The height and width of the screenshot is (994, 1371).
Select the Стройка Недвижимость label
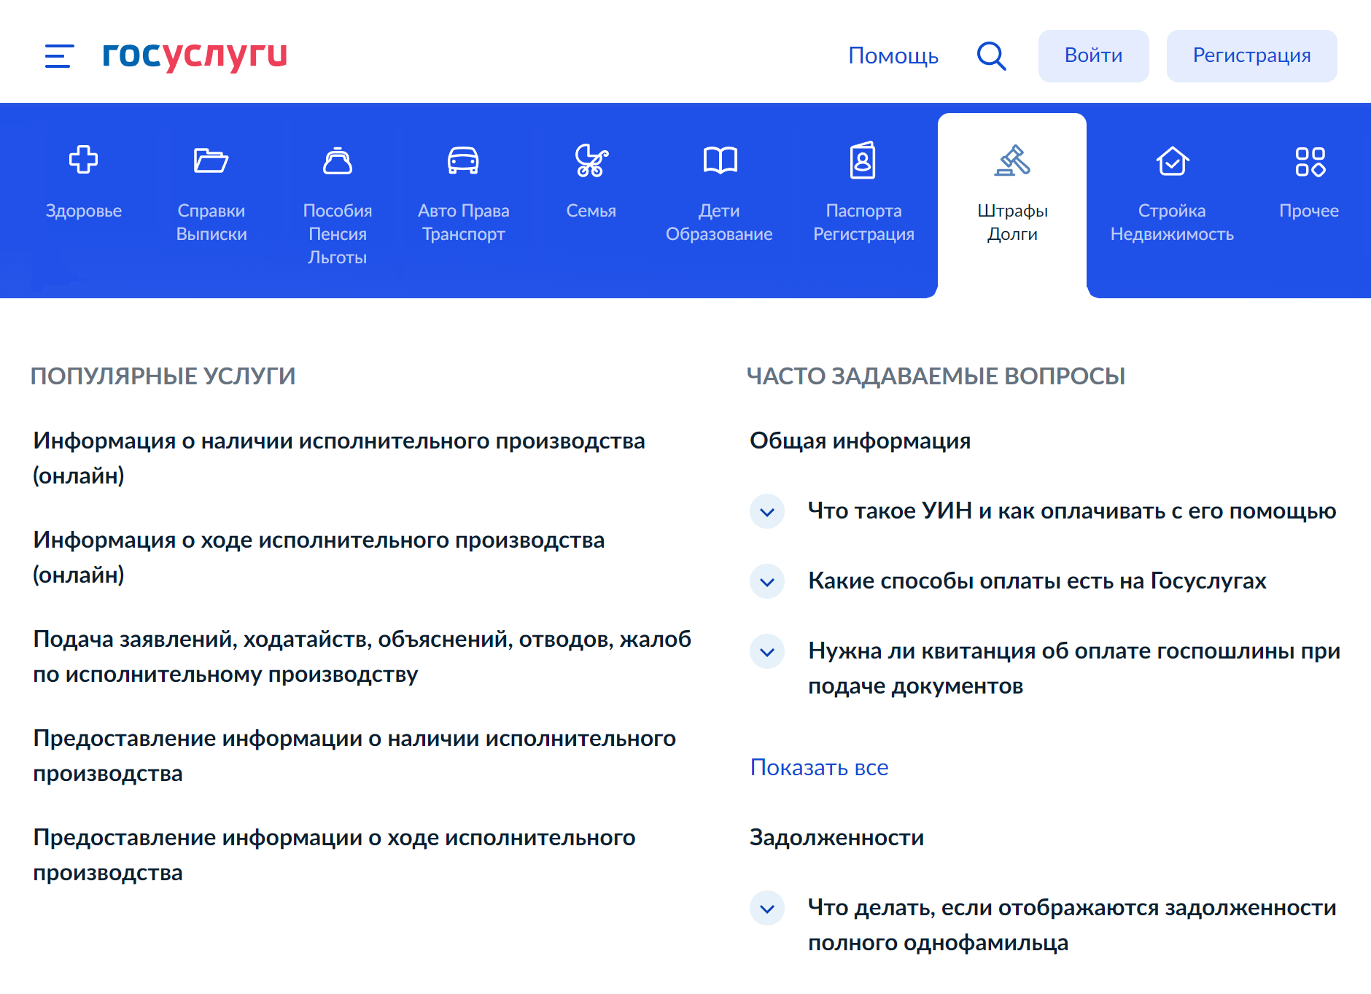[1172, 222]
